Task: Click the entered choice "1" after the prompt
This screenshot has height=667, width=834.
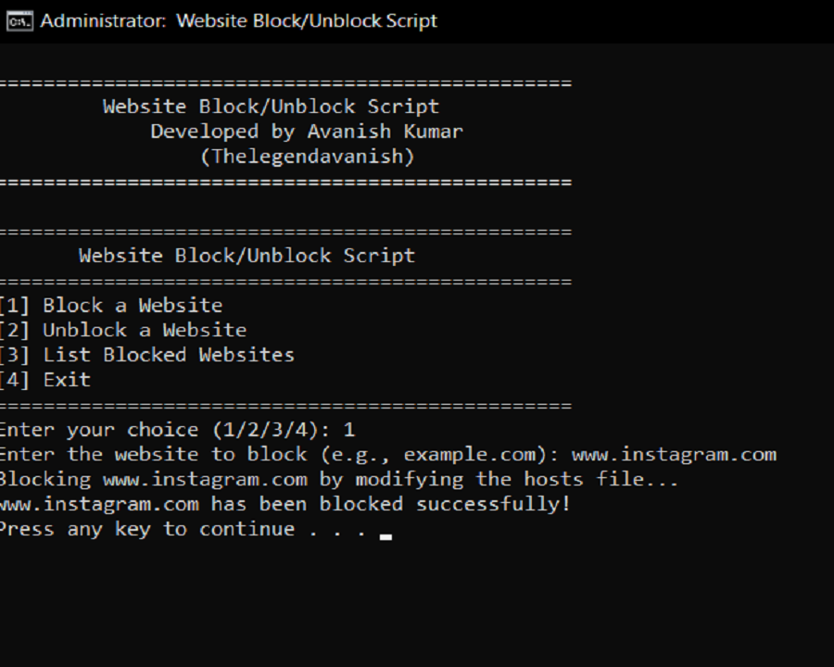Action: pyautogui.click(x=349, y=430)
